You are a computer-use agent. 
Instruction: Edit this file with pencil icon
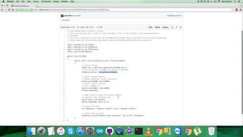tap(177, 27)
